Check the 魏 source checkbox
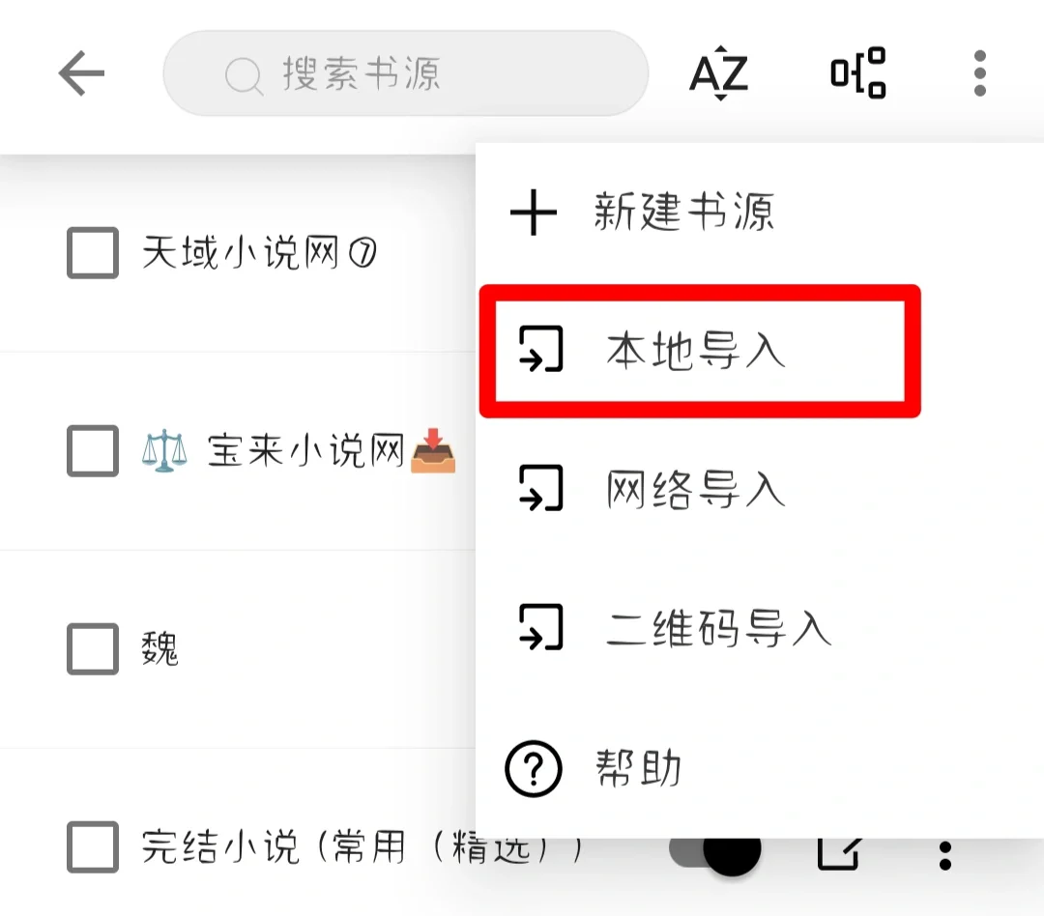The width and height of the screenshot is (1044, 916). tap(93, 648)
